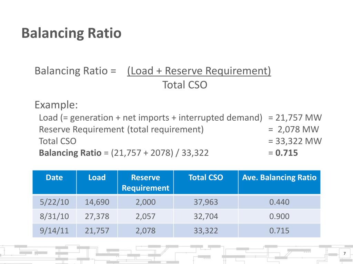The height and width of the screenshot is (264, 353).
Task: Click the underlined formula numerator text
Action: (x=199, y=71)
